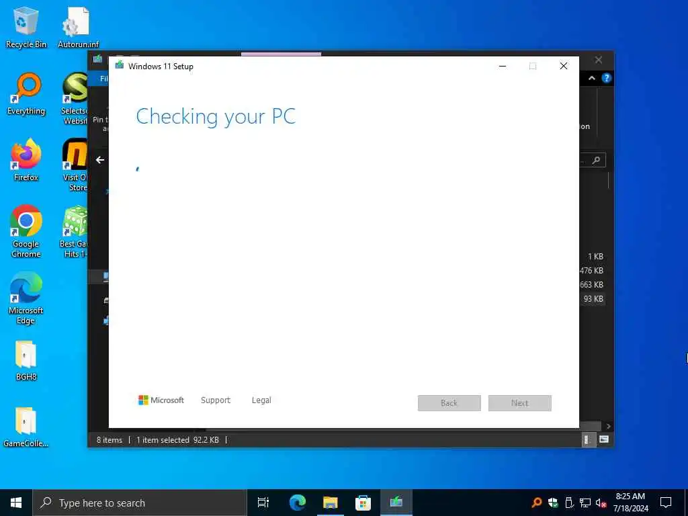This screenshot has width=688, height=516.
Task: Switch to the Windows 11 Setup taskbar icon
Action: [x=396, y=503]
